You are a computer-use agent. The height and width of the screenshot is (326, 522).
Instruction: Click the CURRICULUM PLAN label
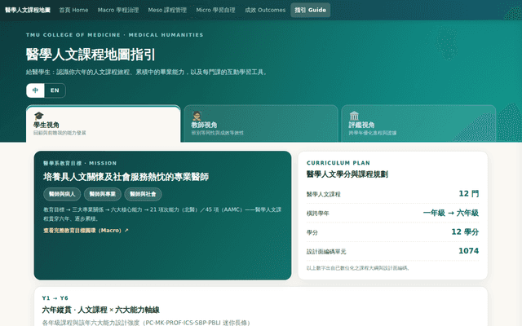(338, 163)
